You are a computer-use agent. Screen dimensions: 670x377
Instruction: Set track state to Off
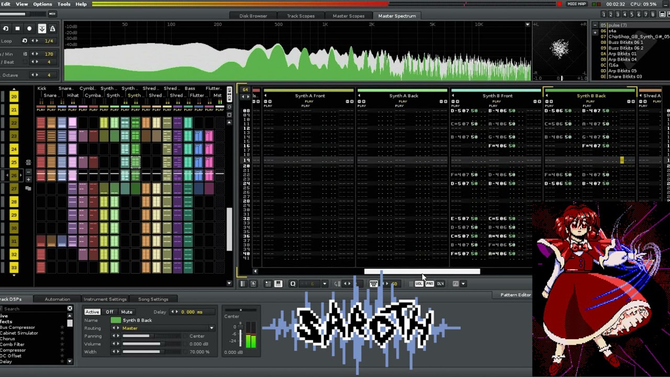[x=109, y=312]
